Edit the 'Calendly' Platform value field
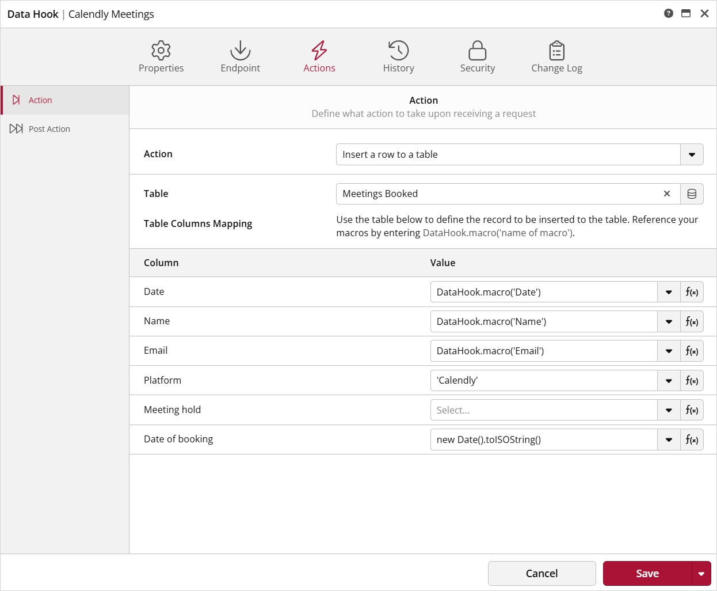 click(x=544, y=380)
